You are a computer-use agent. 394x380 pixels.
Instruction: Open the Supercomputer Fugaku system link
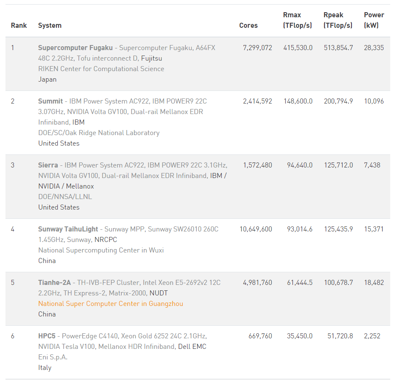click(x=75, y=48)
